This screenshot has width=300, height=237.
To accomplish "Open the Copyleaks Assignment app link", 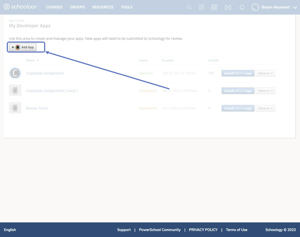I will [x=45, y=73].
